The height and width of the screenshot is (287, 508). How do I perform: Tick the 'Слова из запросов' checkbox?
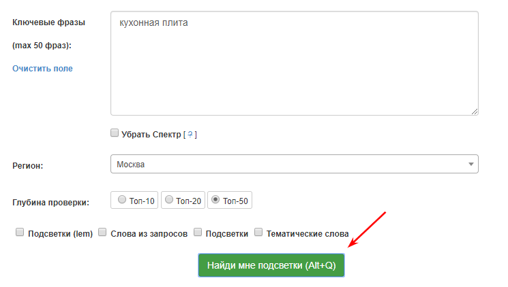click(x=102, y=232)
